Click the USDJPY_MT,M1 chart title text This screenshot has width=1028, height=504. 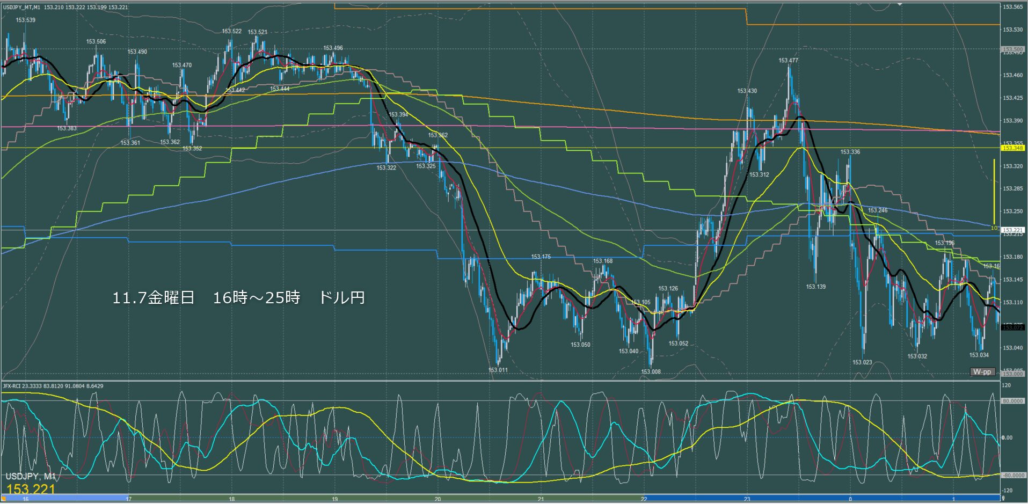pos(21,8)
